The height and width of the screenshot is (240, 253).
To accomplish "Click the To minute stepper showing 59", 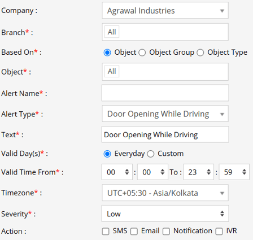I will [x=234, y=172].
